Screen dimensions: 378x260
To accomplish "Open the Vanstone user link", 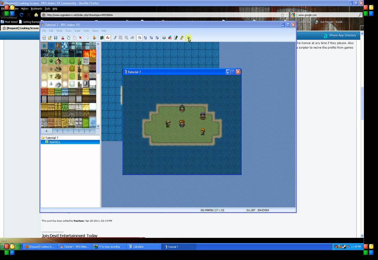I will [79, 221].
